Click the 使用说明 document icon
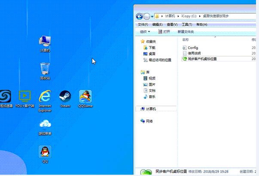Viewport: 259px width, 176px height. (x=185, y=53)
